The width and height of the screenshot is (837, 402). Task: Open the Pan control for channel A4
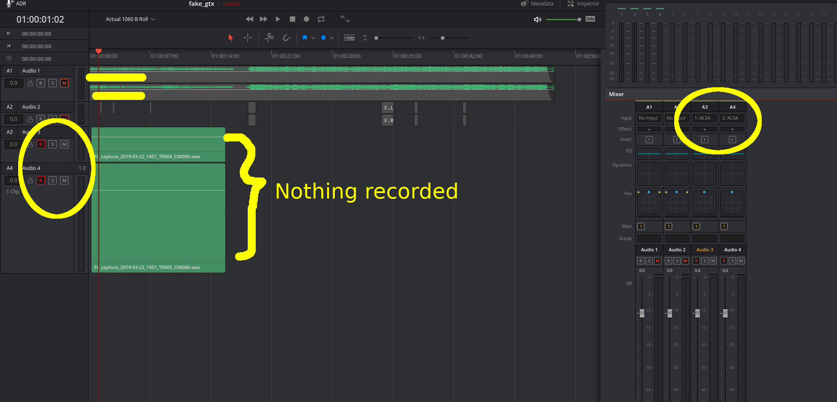tap(732, 203)
